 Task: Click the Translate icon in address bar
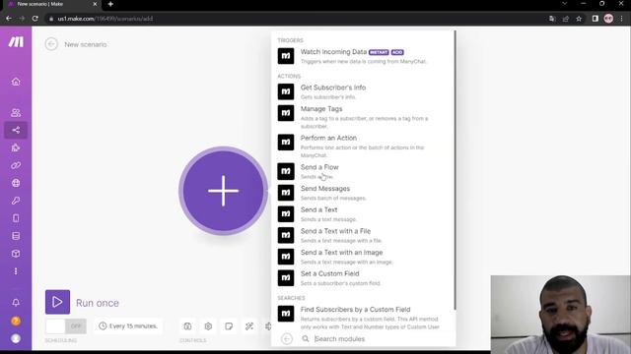[x=552, y=19]
